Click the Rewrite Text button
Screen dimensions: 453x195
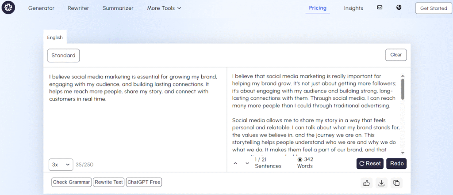[x=108, y=182]
